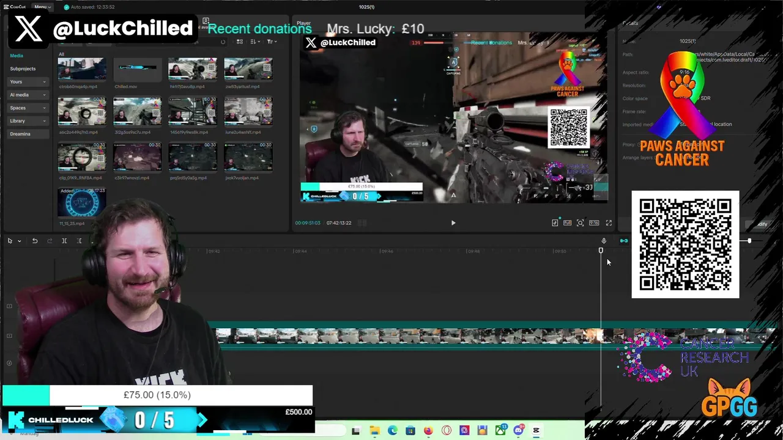This screenshot has height=440, width=783.
Task: Open Discord from taskbar
Action: pos(519,431)
